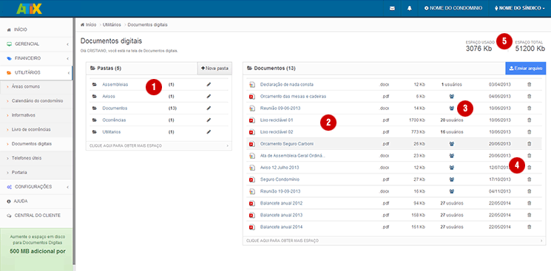Screen dimensions: 551x271
Task: Click more-space link under Pastas panel
Action: pos(159,145)
